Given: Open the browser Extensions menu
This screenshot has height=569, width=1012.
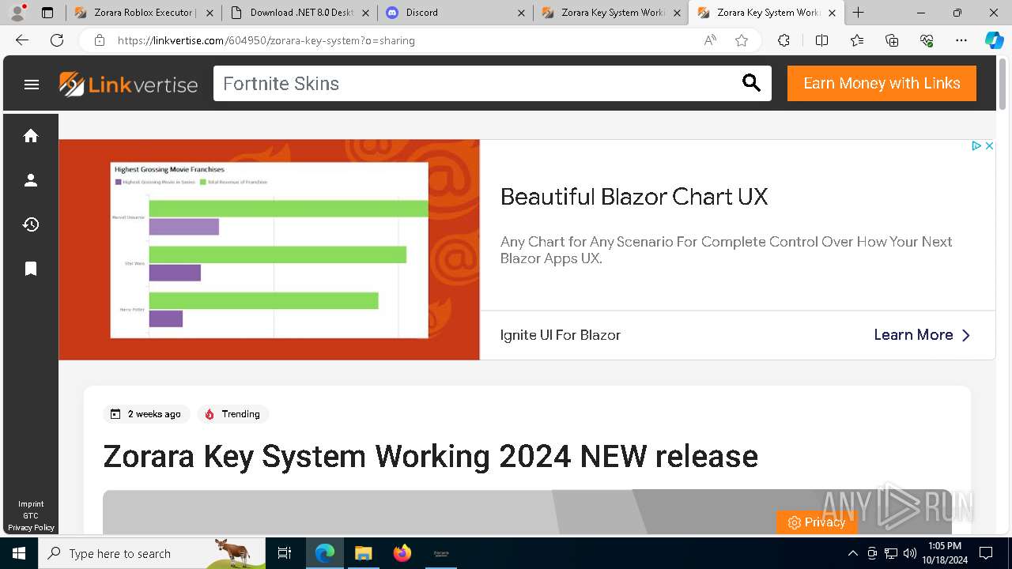Looking at the screenshot, I should pyautogui.click(x=784, y=40).
